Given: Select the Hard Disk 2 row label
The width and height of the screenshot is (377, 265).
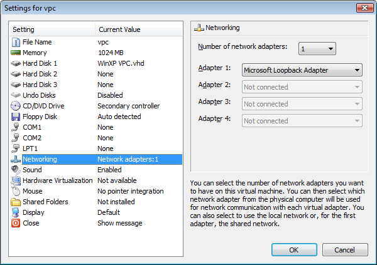Looking at the screenshot, I should coord(40,74).
